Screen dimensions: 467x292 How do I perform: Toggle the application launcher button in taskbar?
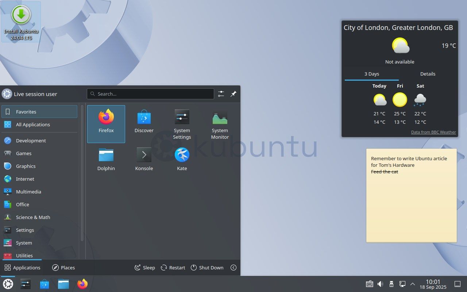[8, 284]
